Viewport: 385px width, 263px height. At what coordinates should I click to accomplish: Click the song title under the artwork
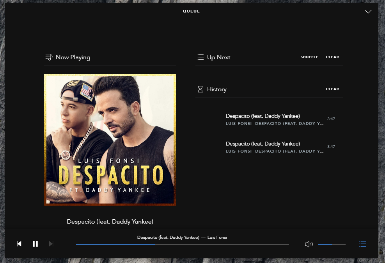(110, 222)
